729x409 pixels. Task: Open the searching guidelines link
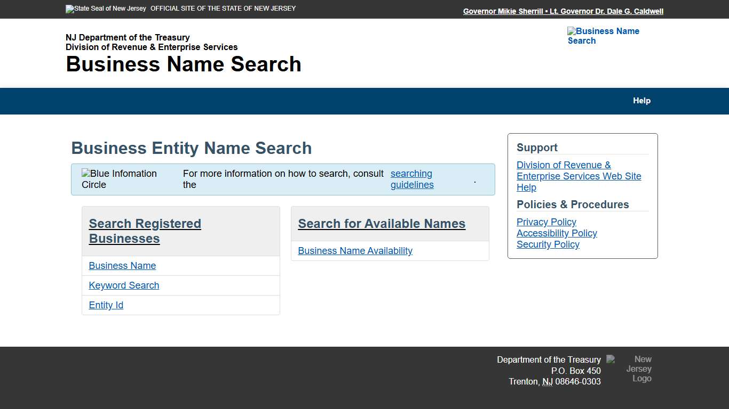coord(411,179)
